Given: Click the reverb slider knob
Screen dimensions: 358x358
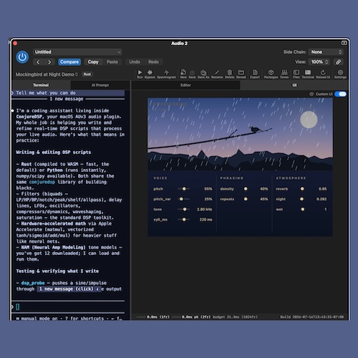Looking at the screenshot, I should [302, 189].
